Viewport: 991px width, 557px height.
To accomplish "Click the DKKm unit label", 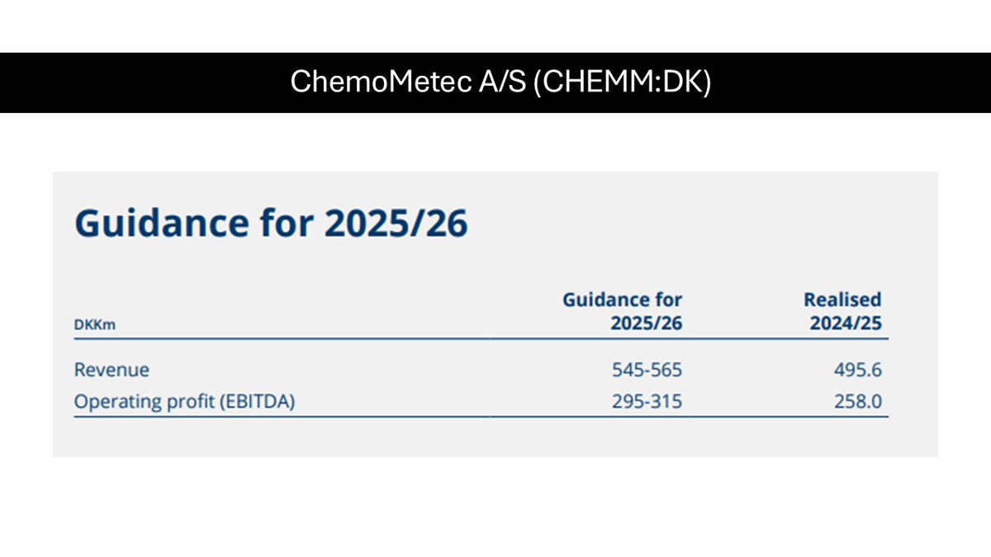I will [x=94, y=325].
